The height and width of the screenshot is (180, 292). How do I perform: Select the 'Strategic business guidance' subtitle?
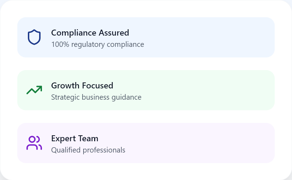pos(96,98)
